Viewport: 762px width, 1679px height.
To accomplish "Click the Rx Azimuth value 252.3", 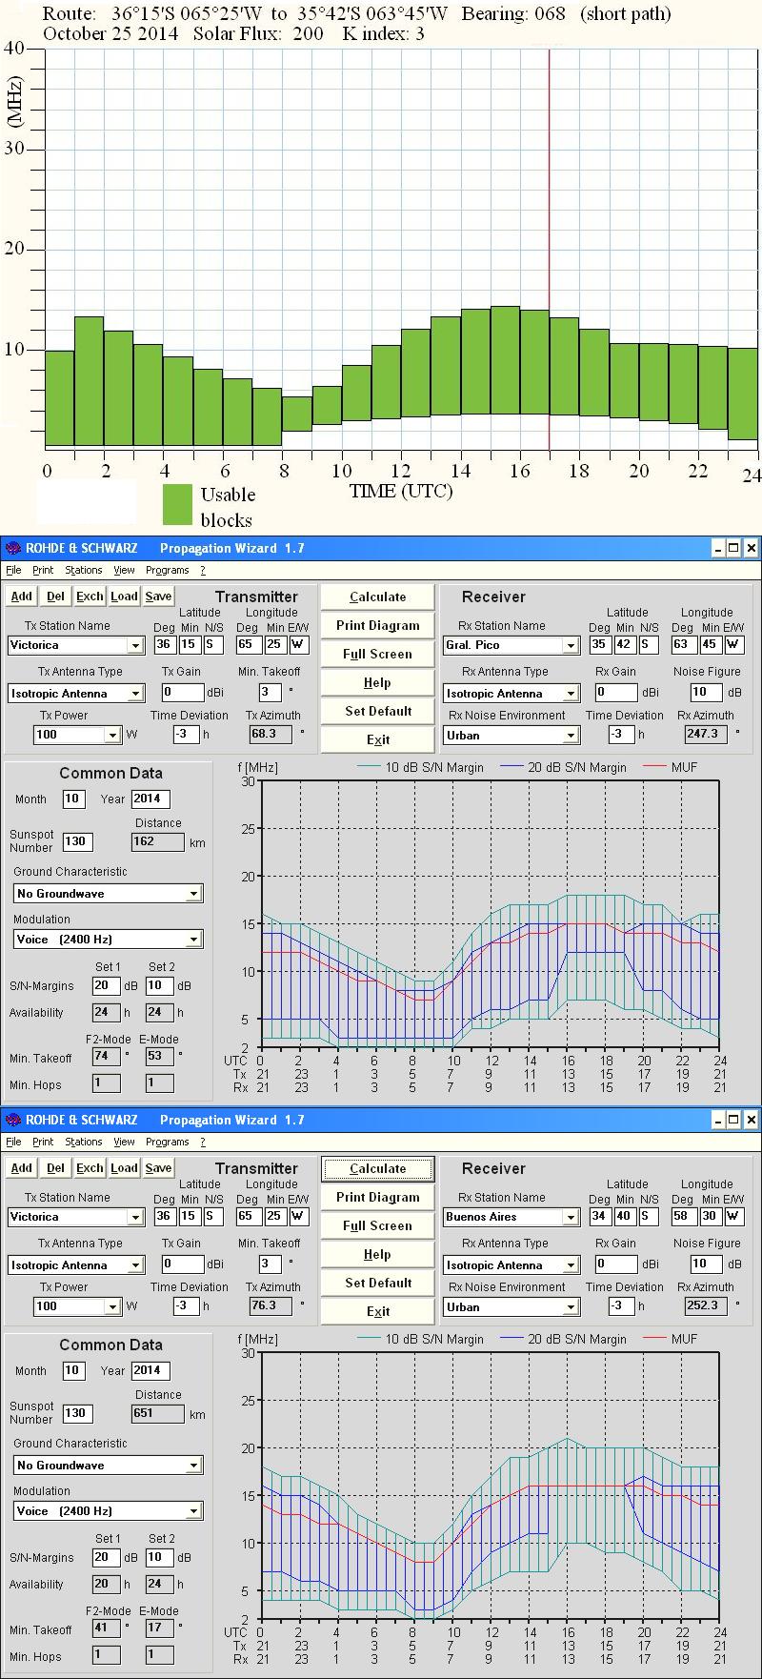I will pyautogui.click(x=706, y=1306).
